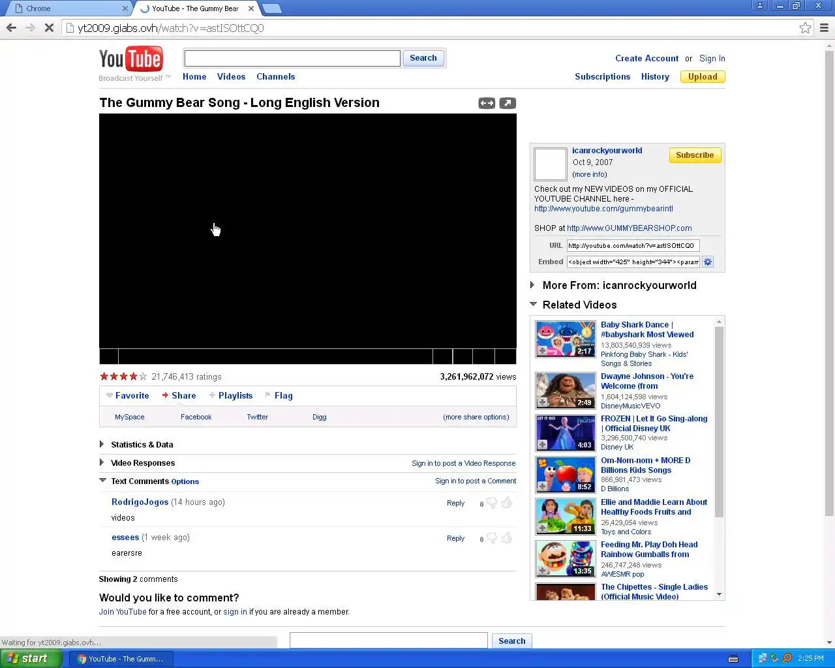
Task: Click the Embed code text field
Action: (633, 262)
